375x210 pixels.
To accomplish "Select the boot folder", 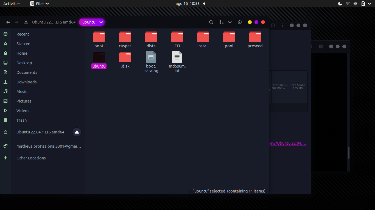I will click(x=99, y=40).
